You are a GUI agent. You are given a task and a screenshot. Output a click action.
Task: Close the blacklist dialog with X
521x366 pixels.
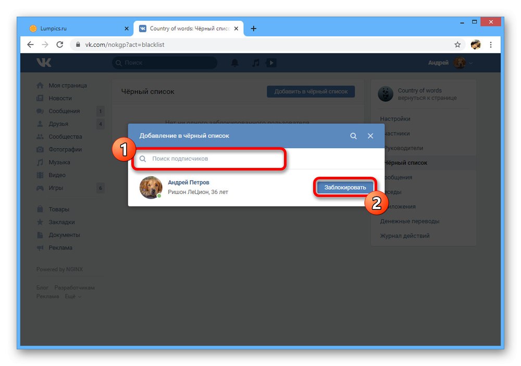tap(370, 136)
